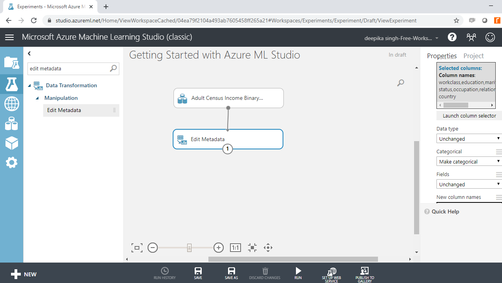
Task: Click the pan control navigation icon
Action: (x=268, y=248)
